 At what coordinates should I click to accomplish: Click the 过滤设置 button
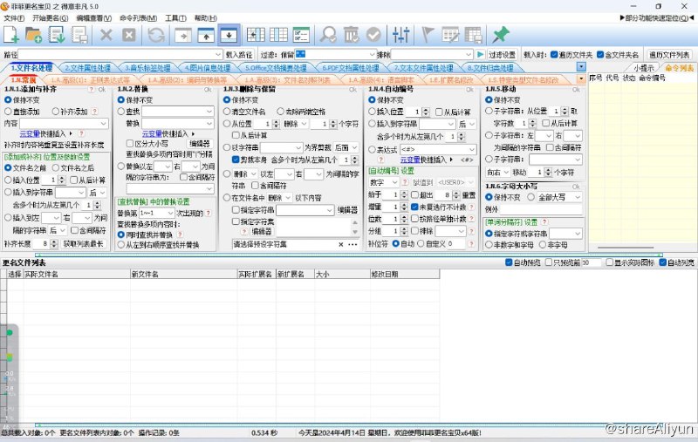tap(503, 54)
